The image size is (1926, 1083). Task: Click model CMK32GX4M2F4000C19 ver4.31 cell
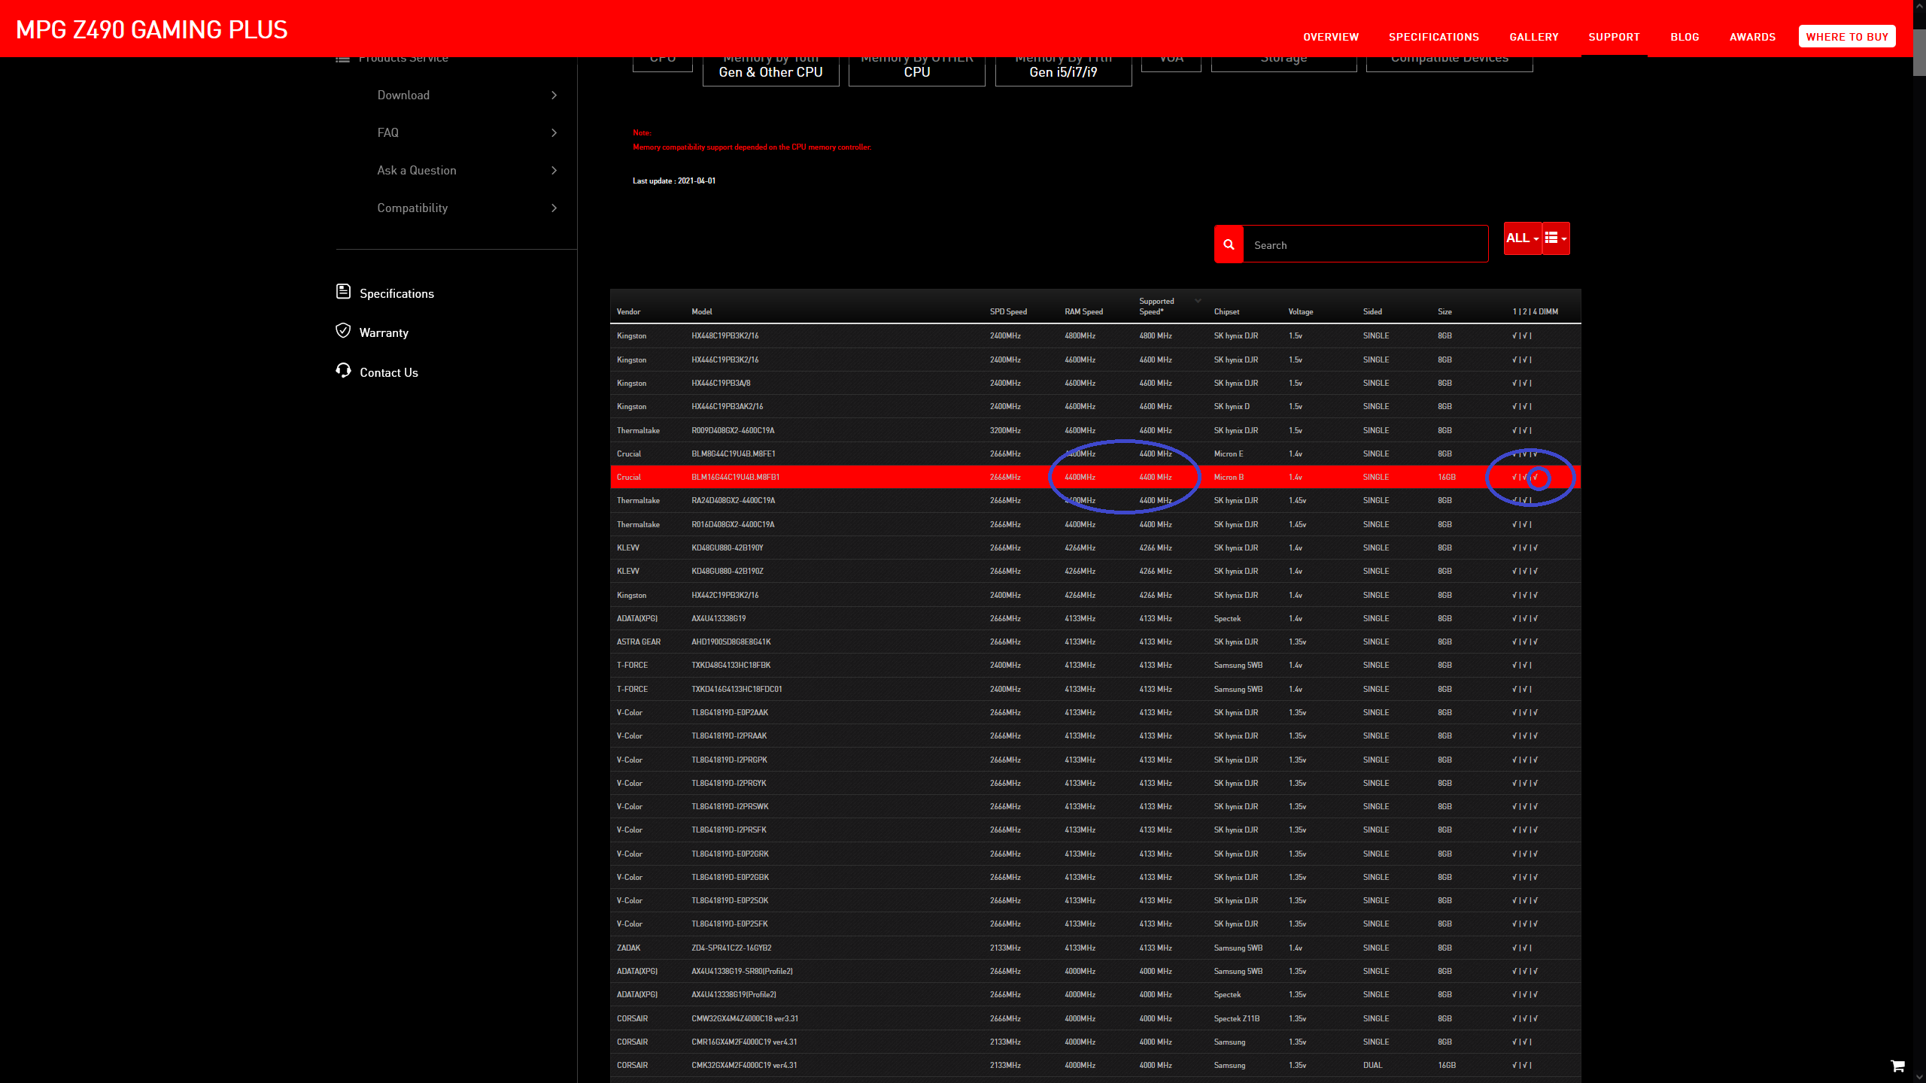click(744, 1065)
